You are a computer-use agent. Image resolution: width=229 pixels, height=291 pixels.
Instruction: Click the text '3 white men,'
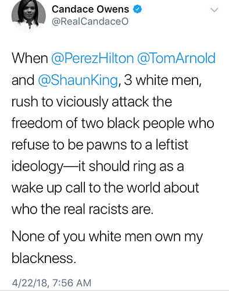tap(163, 80)
